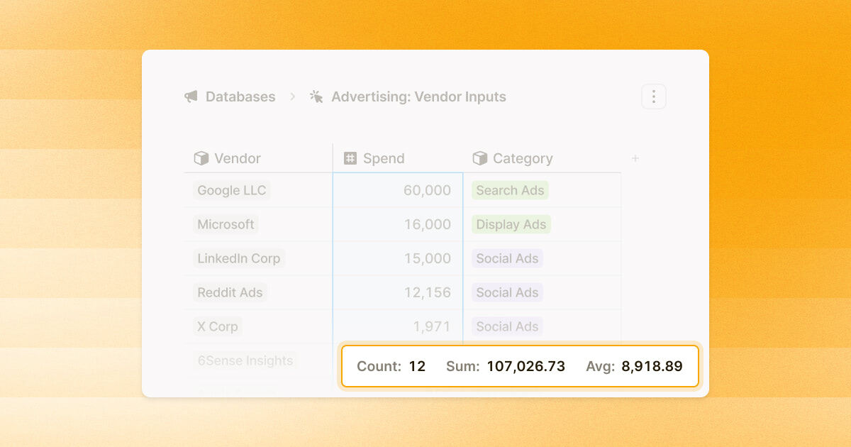The height and width of the screenshot is (447, 851).
Task: Click the Microsoft vendor tag
Action: click(x=226, y=224)
